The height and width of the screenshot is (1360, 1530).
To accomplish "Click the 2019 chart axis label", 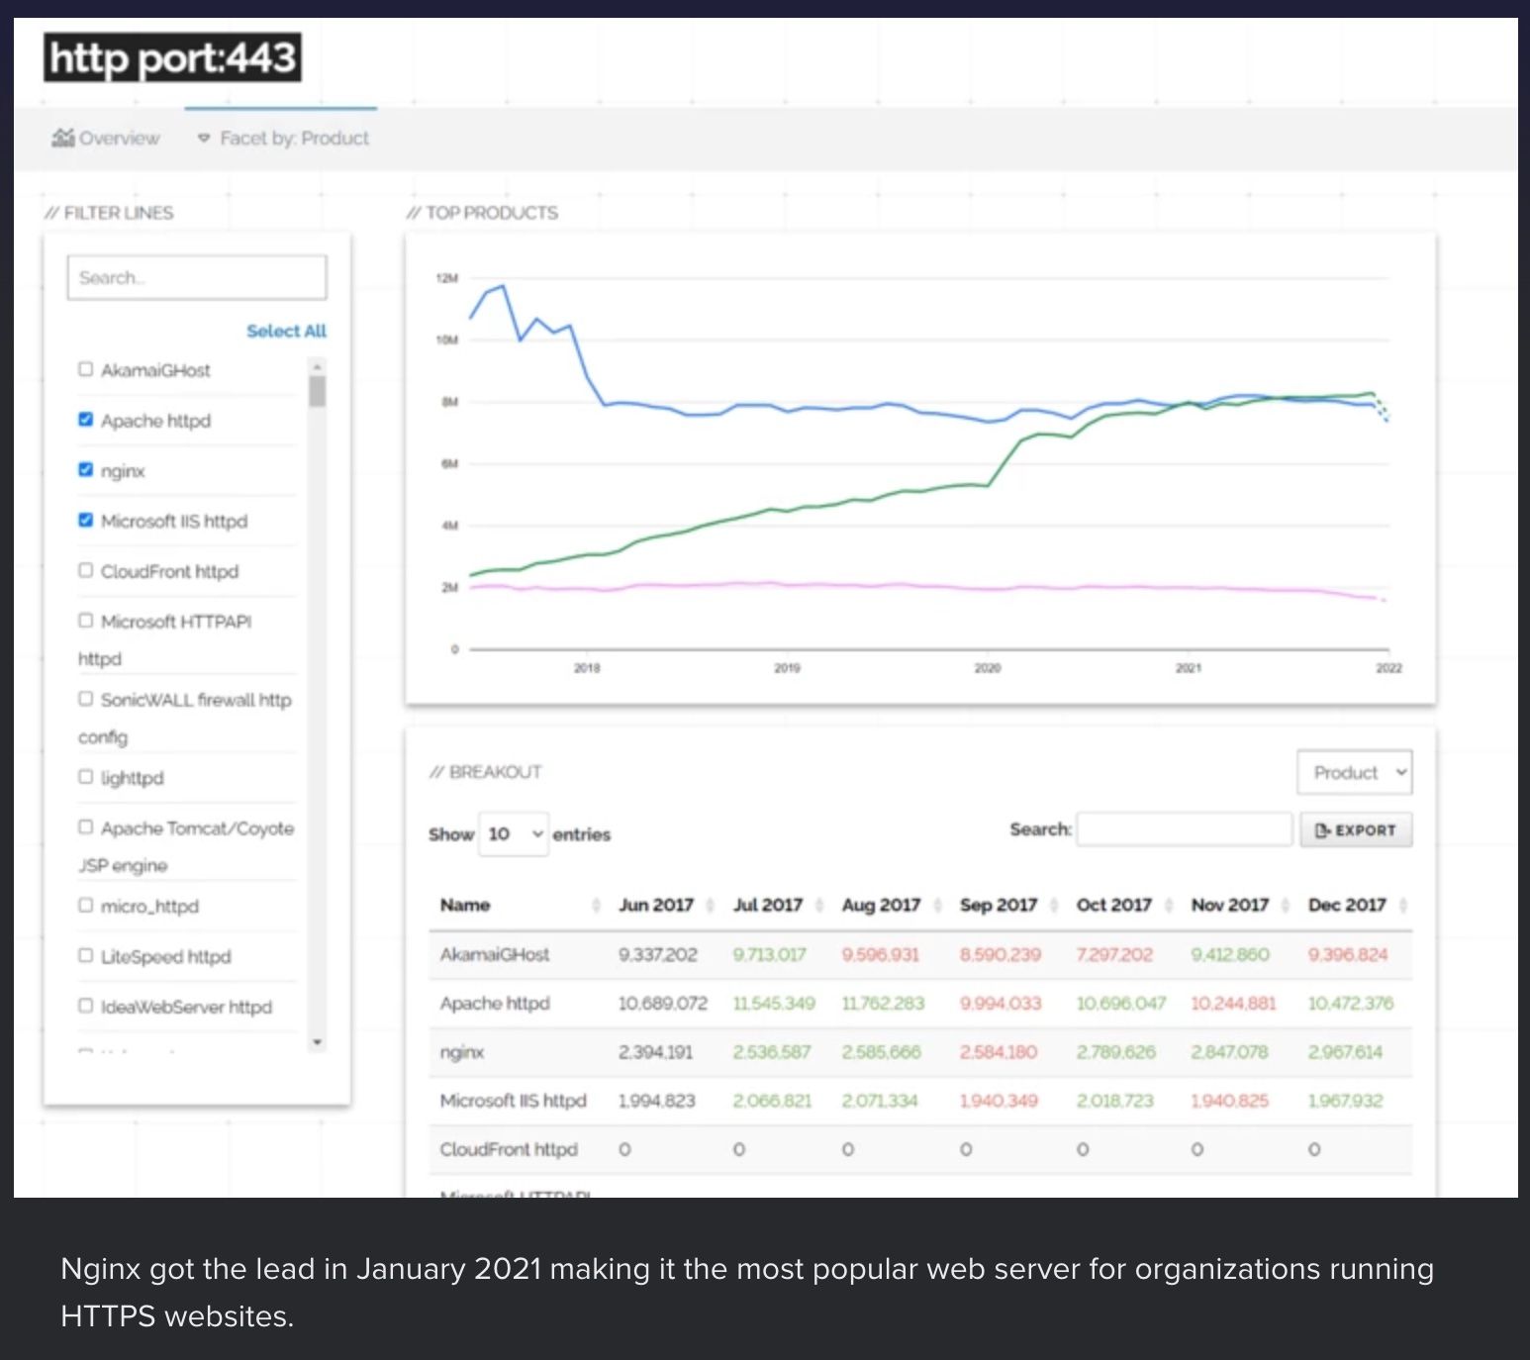I will point(787,668).
